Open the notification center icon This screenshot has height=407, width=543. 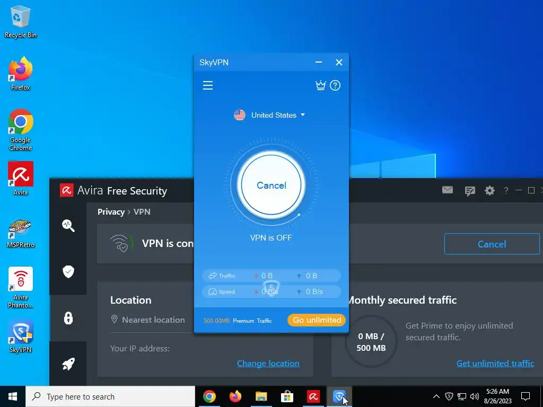(x=526, y=396)
